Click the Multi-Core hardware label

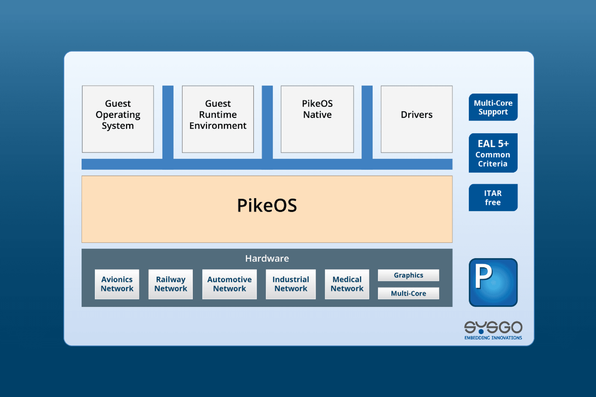408,293
